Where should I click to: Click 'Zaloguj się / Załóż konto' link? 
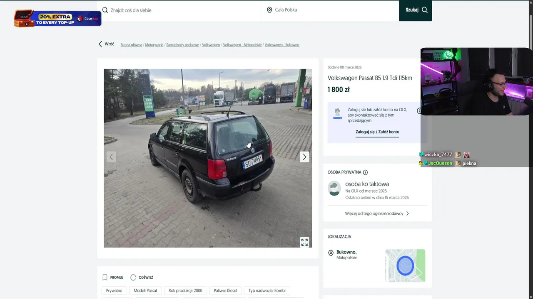click(x=377, y=132)
